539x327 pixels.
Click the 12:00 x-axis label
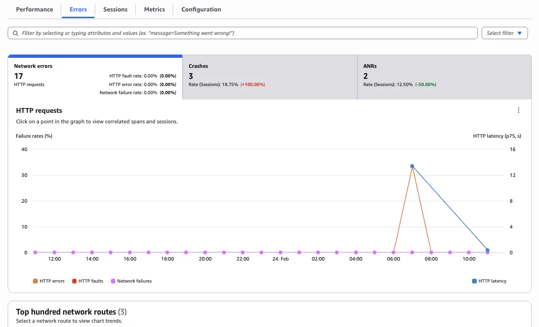point(55,259)
